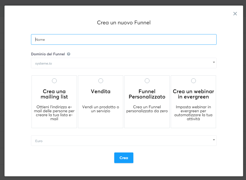Close the Crea un nuovo Funnel dialog
The width and height of the screenshot is (246, 180).
(x=235, y=13)
